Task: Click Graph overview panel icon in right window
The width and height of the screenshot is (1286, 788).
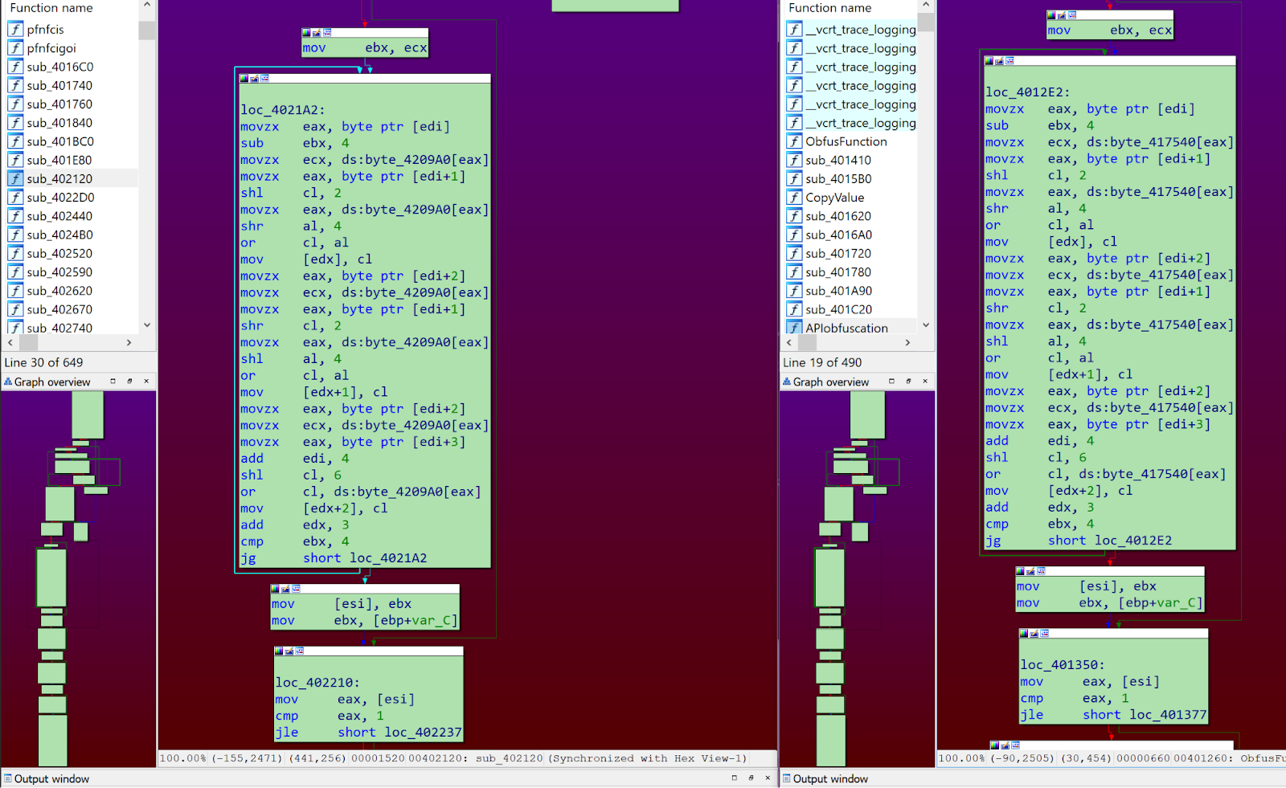Action: coord(787,382)
